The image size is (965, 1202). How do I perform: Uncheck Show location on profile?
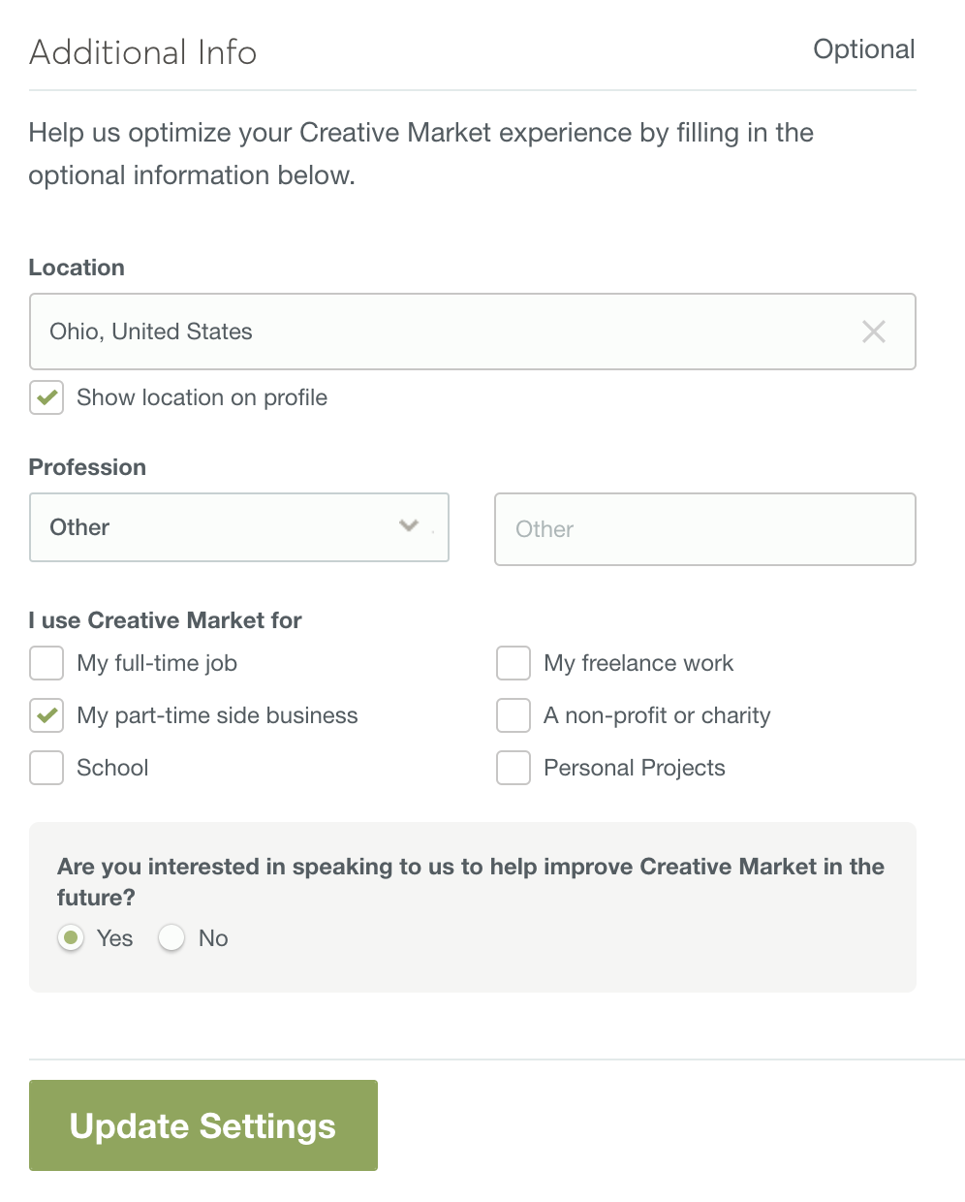[47, 397]
